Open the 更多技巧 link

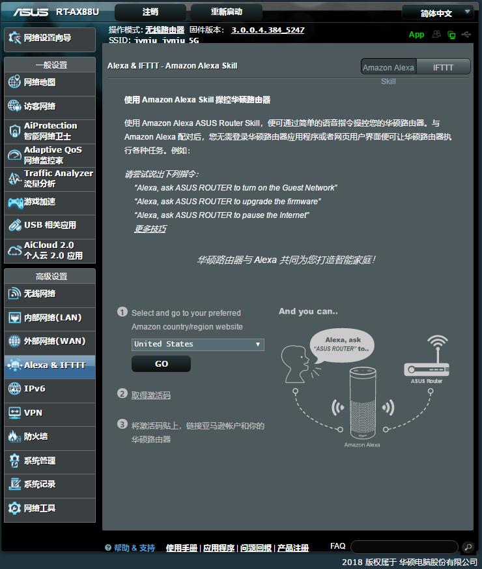[150, 228]
